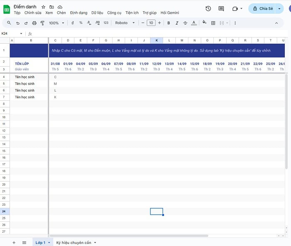Toggle bold formatting
This screenshot has width=291, height=246.
click(168, 23)
